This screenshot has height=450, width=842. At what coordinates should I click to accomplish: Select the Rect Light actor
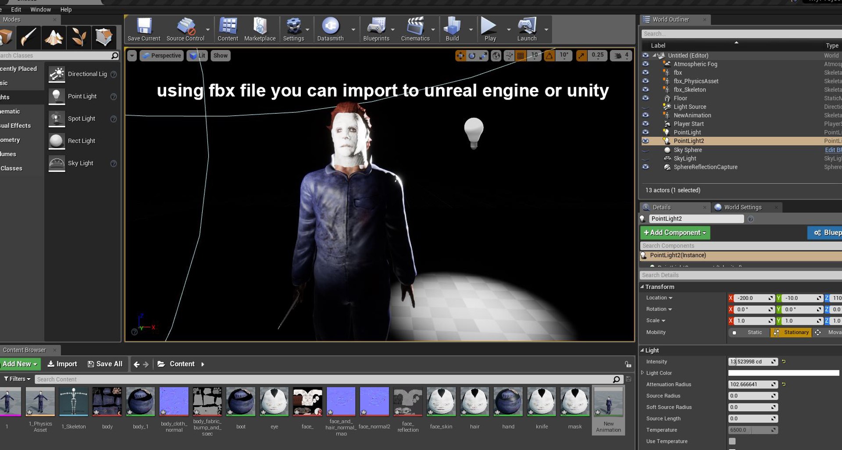(x=82, y=141)
